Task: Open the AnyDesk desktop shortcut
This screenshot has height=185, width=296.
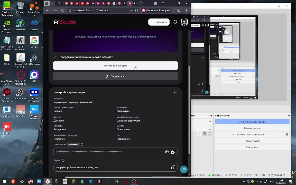Action: pyautogui.click(x=7, y=128)
